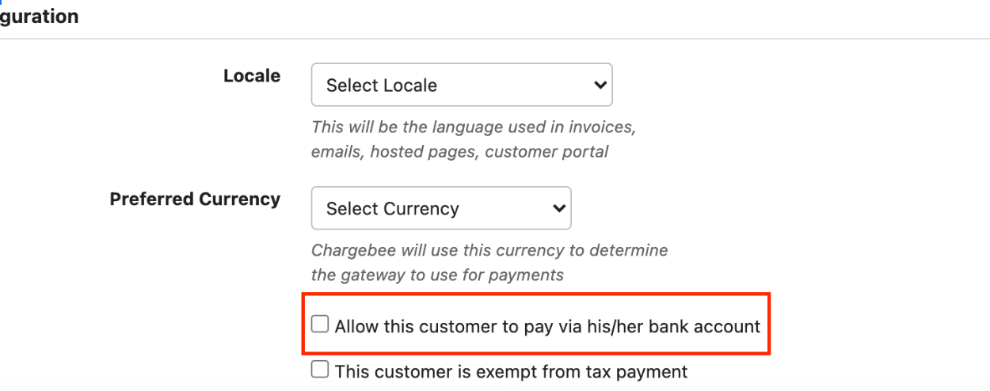This screenshot has width=990, height=391.
Task: Click the Configuration section heading
Action: click(x=40, y=17)
